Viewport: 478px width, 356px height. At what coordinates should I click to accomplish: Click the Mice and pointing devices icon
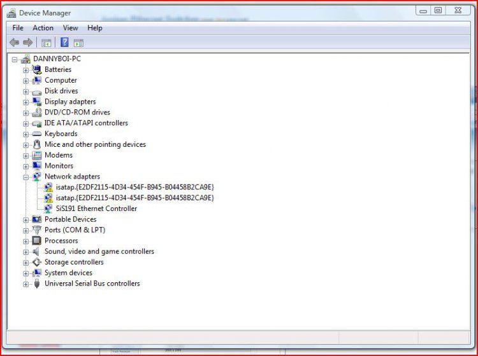(37, 144)
